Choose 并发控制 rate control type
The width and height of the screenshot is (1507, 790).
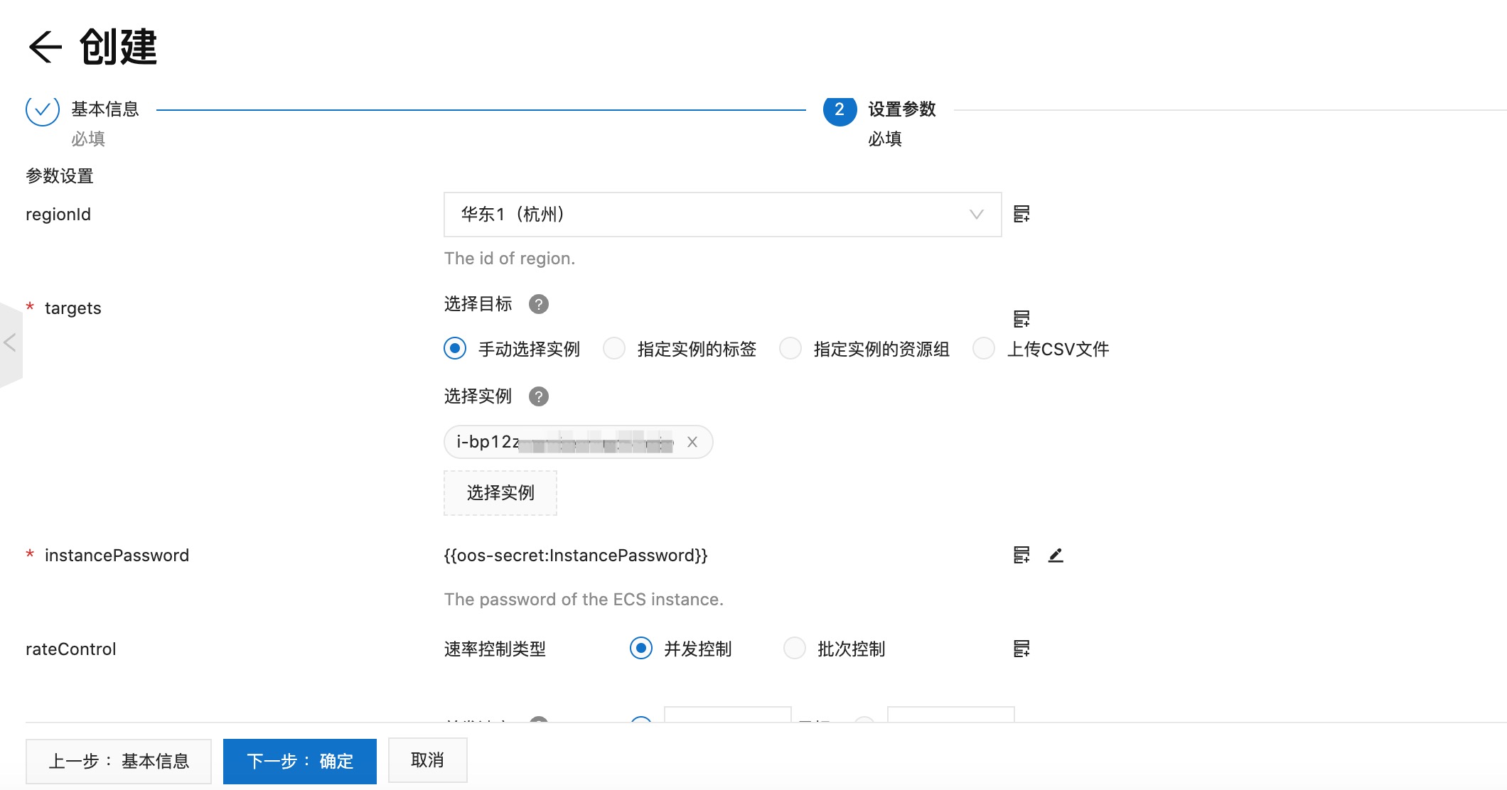pos(641,648)
